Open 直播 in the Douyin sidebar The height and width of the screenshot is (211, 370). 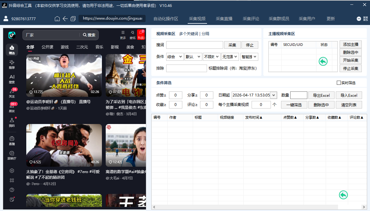coord(12,141)
